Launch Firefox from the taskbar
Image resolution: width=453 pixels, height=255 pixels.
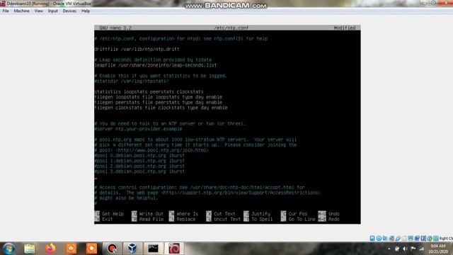coord(50,249)
